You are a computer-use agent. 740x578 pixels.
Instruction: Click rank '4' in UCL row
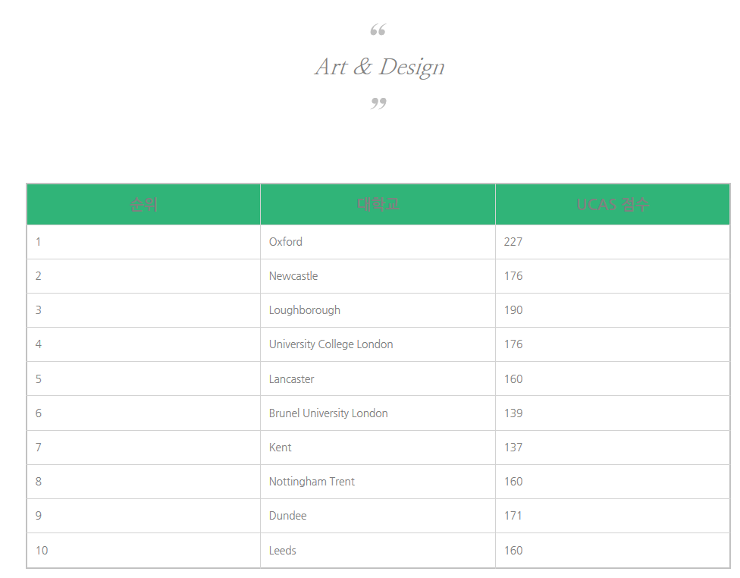pos(38,344)
